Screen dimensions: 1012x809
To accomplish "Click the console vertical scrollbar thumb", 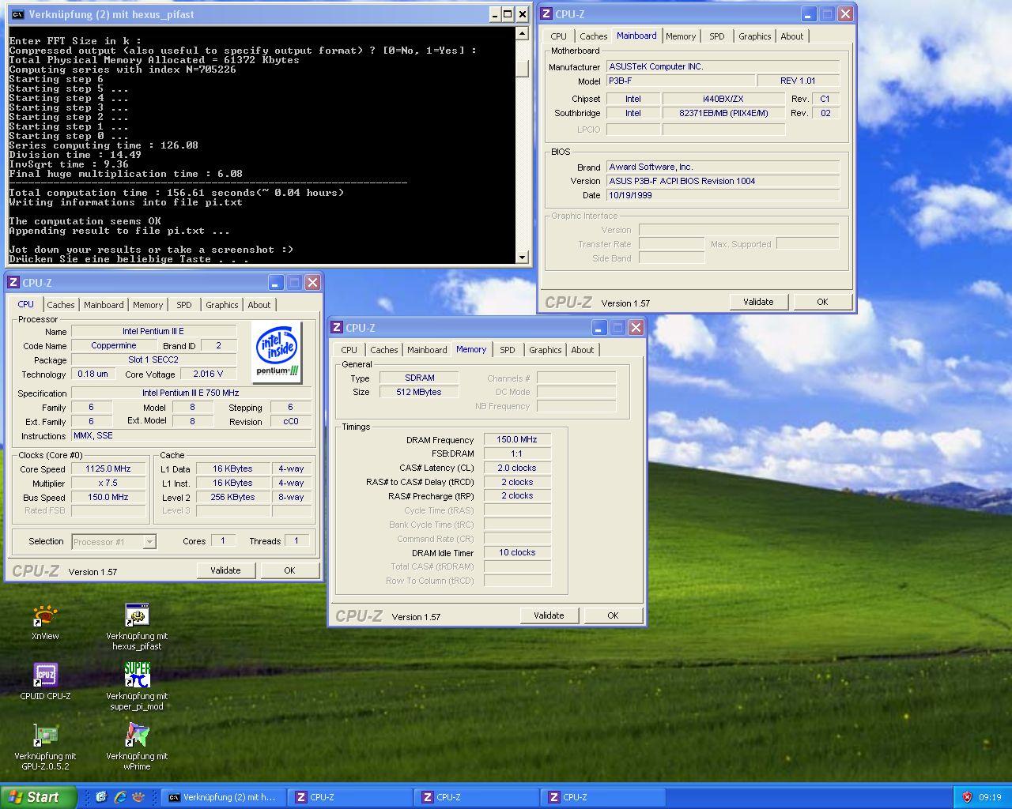I will point(522,68).
